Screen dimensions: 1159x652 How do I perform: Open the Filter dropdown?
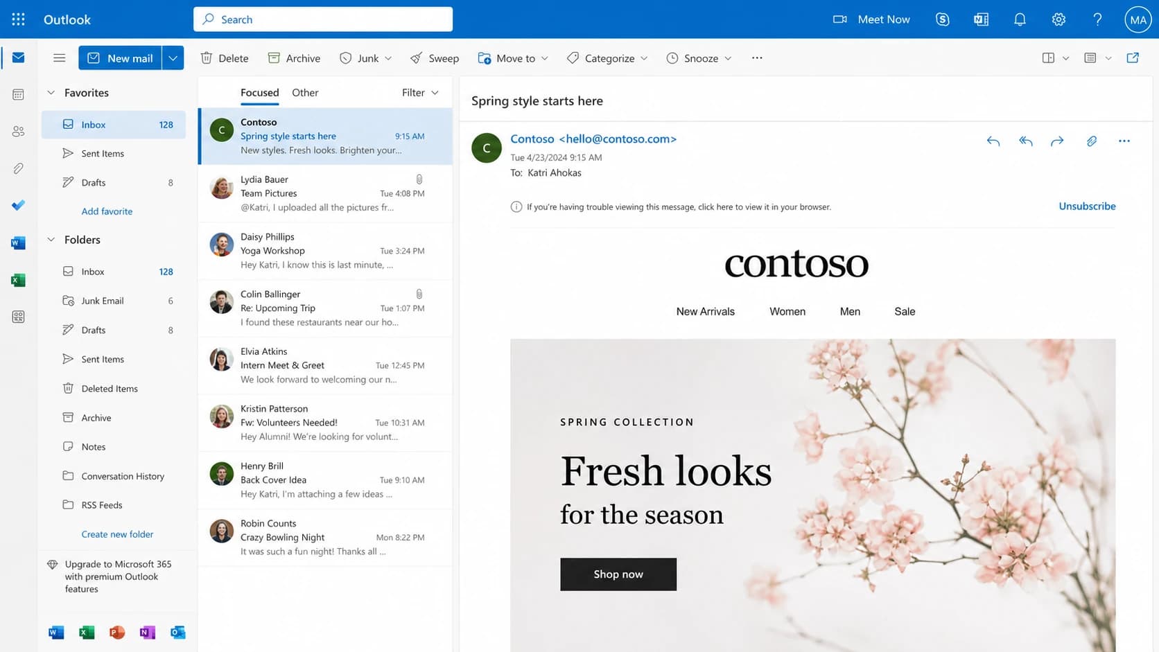coord(420,93)
